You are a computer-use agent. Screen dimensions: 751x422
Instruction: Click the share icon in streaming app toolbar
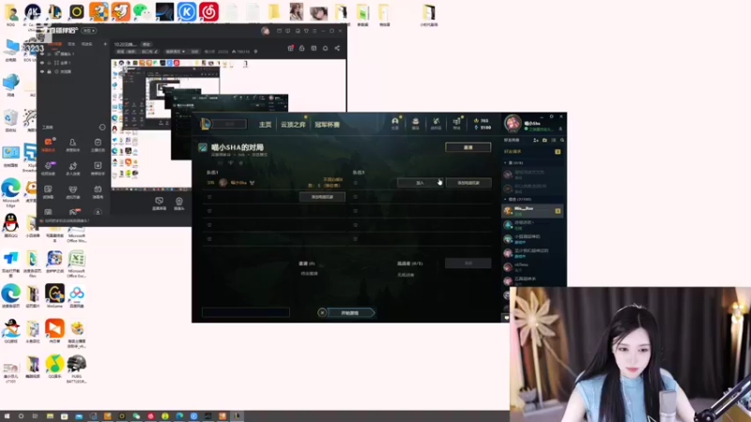[337, 48]
